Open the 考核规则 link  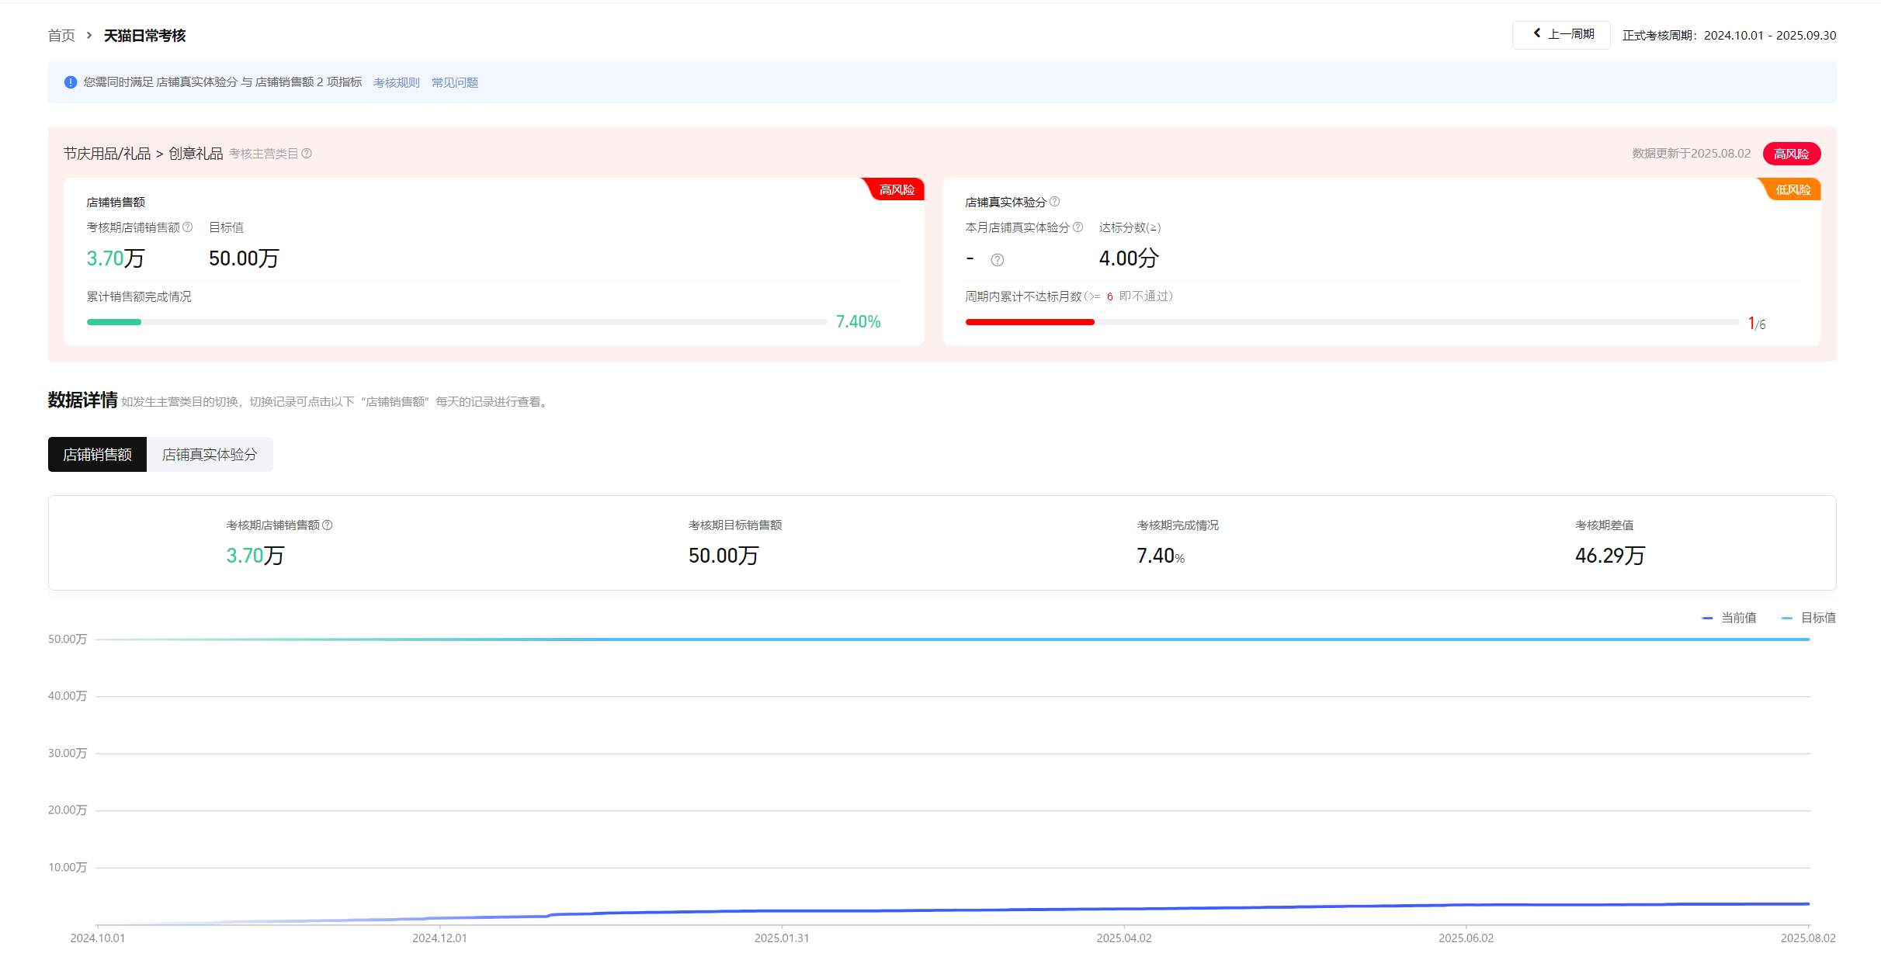(x=396, y=83)
